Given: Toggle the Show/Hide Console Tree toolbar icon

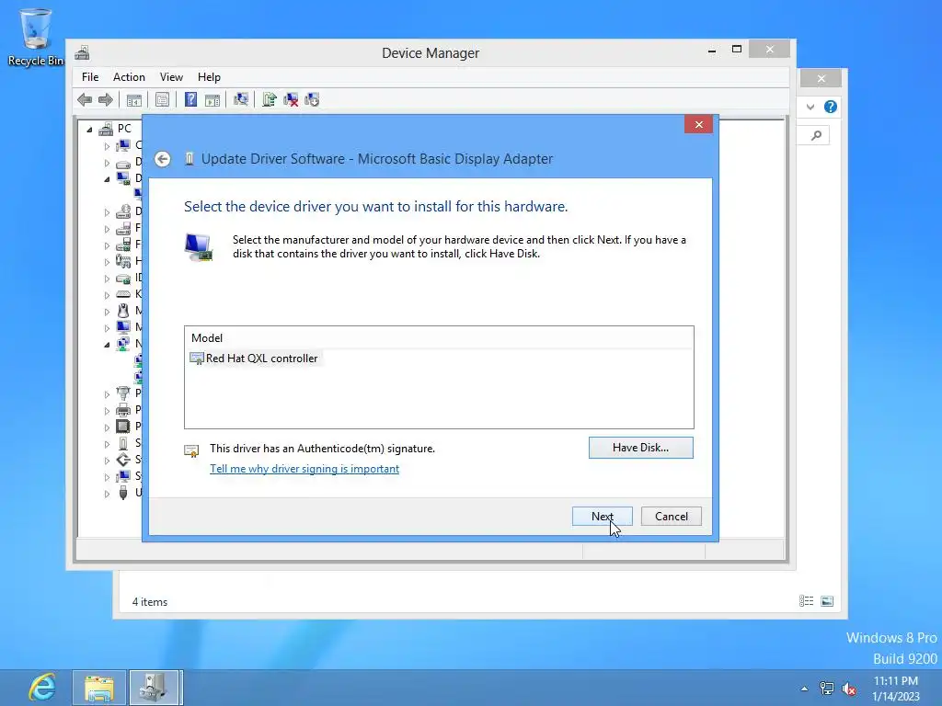Looking at the screenshot, I should click(x=134, y=99).
